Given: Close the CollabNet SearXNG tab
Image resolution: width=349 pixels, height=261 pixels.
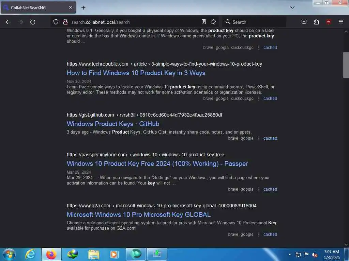Looking at the screenshot, I should tap(70, 7).
